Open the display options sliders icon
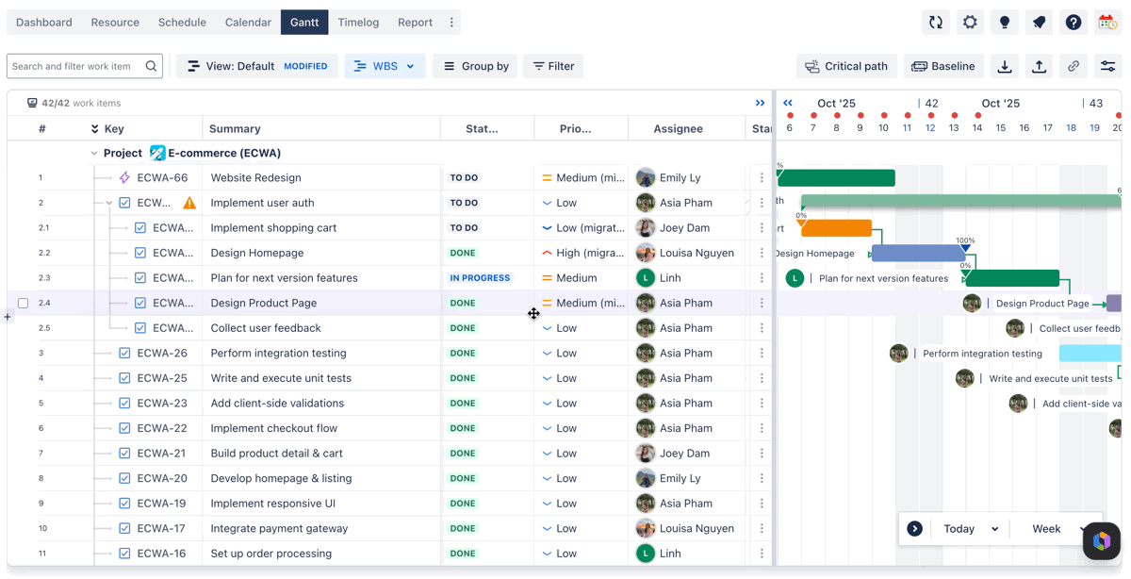The height and width of the screenshot is (579, 1131). (1107, 66)
